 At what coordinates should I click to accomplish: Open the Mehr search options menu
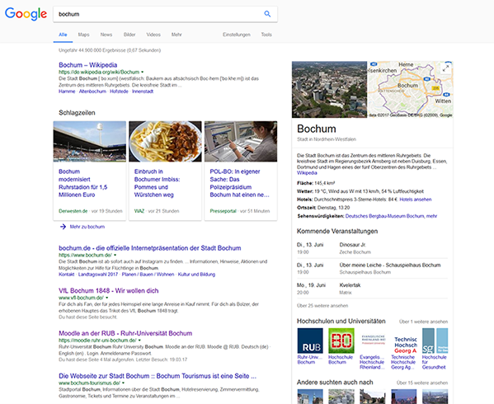176,35
